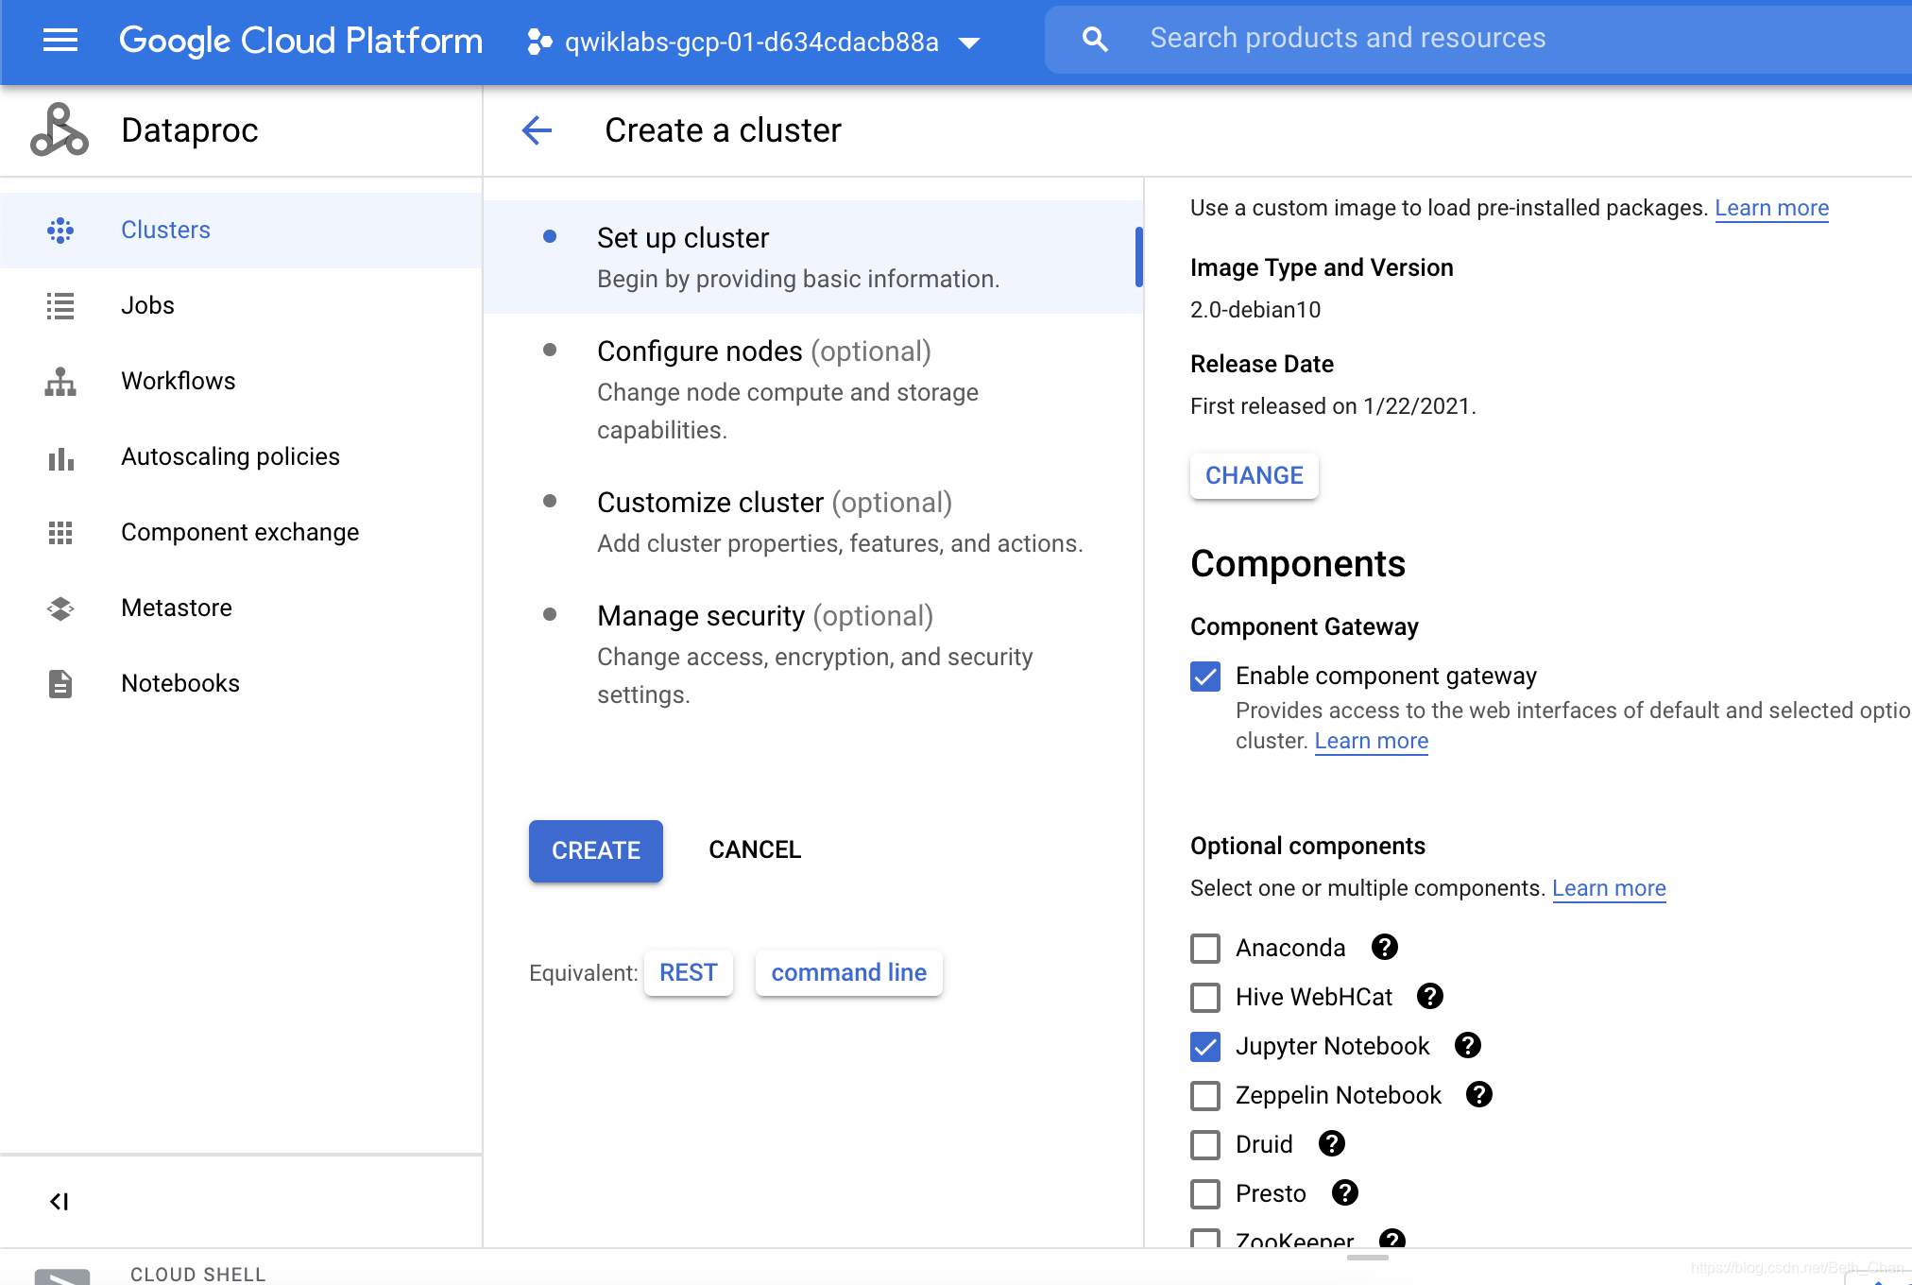Select the Customize cluster step
This screenshot has height=1285, width=1912.
click(x=812, y=522)
